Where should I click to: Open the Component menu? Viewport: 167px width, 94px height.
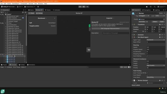click(24, 4)
